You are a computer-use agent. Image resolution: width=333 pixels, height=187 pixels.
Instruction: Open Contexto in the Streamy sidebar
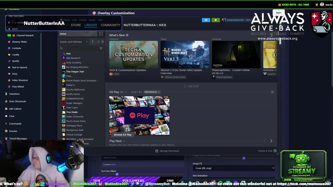pos(16,48)
